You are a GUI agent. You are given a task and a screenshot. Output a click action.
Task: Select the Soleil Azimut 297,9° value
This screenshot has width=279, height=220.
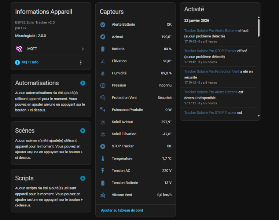coord(166,122)
